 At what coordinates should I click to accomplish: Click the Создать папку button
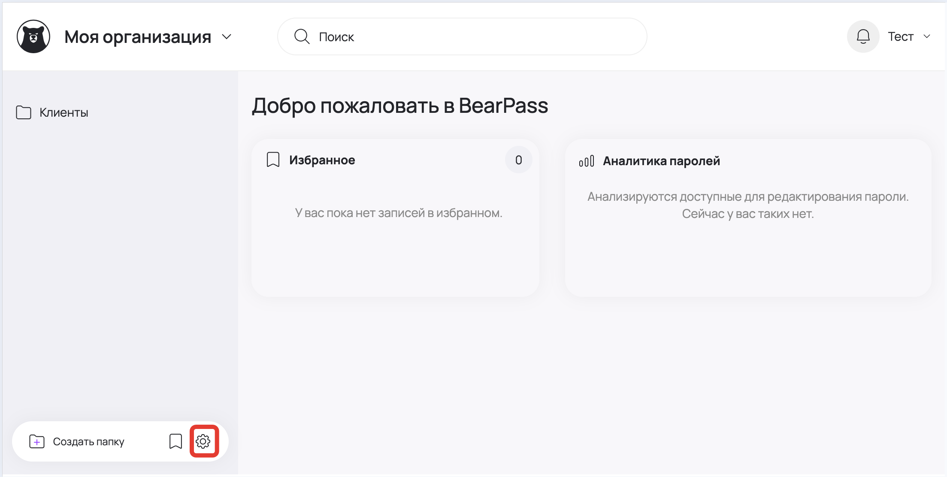point(88,441)
